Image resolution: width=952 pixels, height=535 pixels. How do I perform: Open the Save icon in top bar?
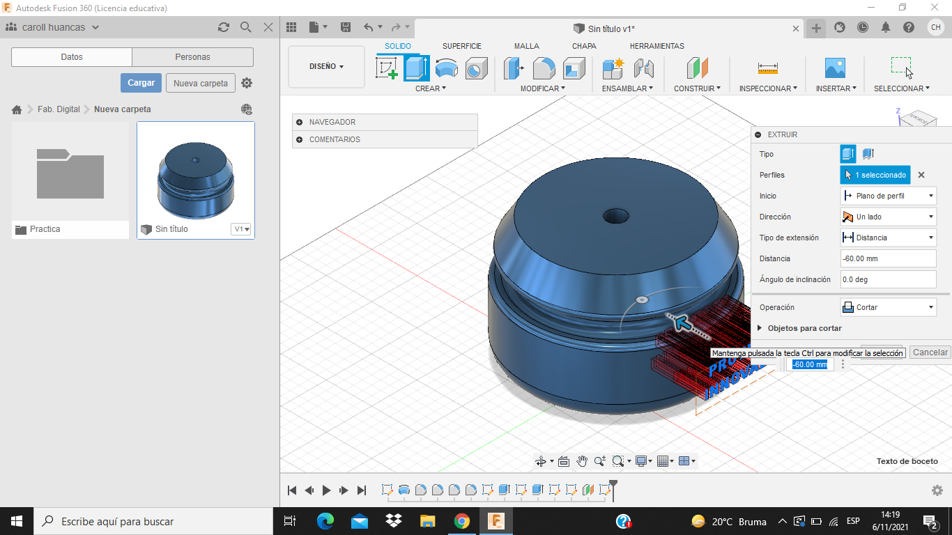click(345, 27)
